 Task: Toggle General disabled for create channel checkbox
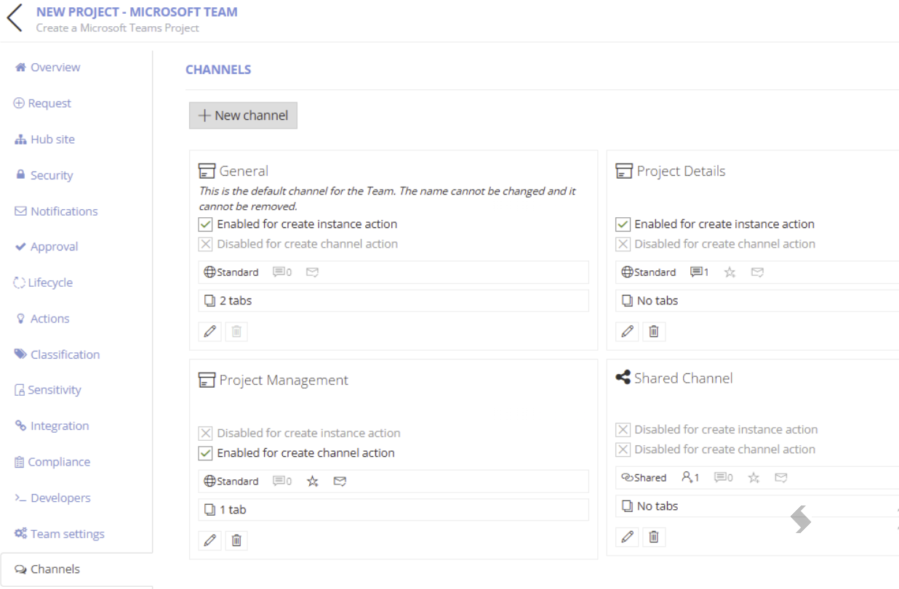[206, 244]
